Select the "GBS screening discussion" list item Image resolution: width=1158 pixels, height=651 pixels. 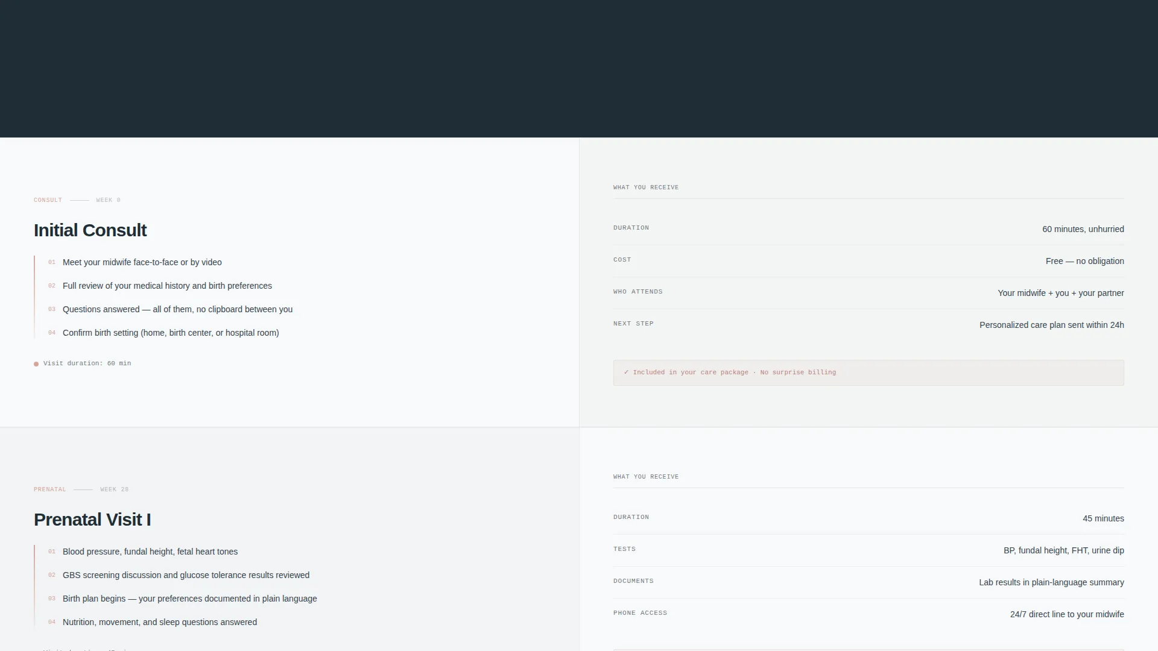point(186,575)
